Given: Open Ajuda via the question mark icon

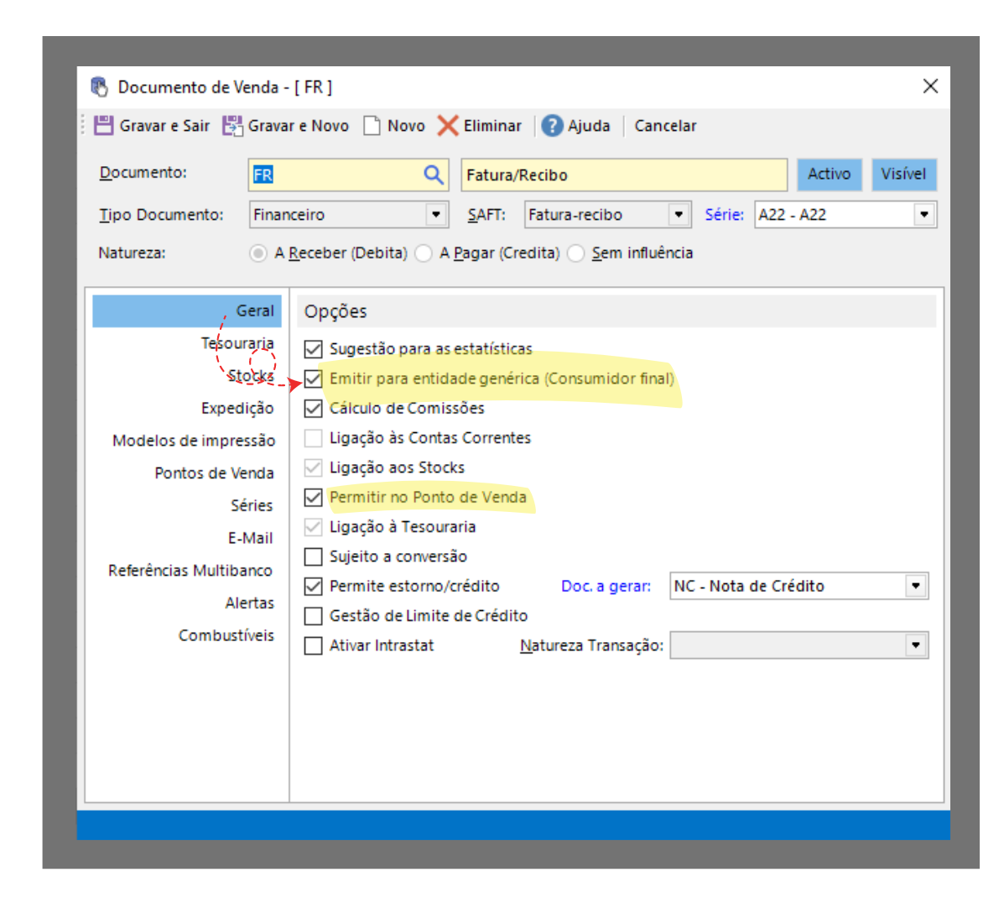Looking at the screenshot, I should point(552,126).
